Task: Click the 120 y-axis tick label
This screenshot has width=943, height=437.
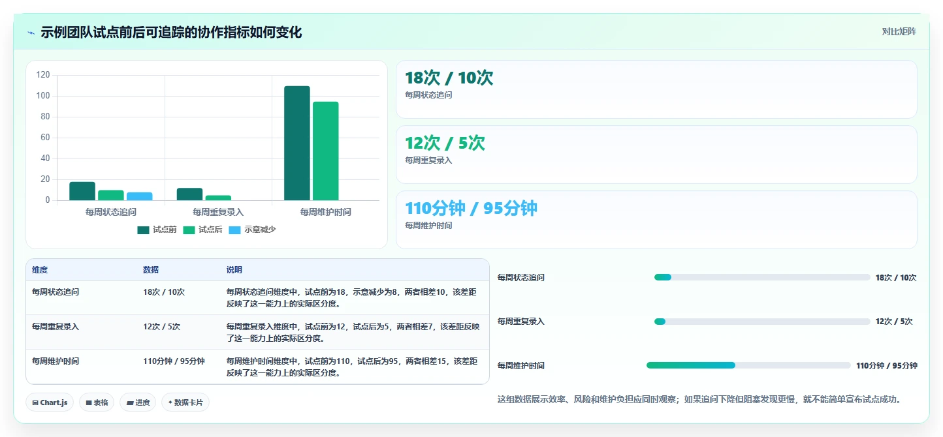Action: coord(43,75)
